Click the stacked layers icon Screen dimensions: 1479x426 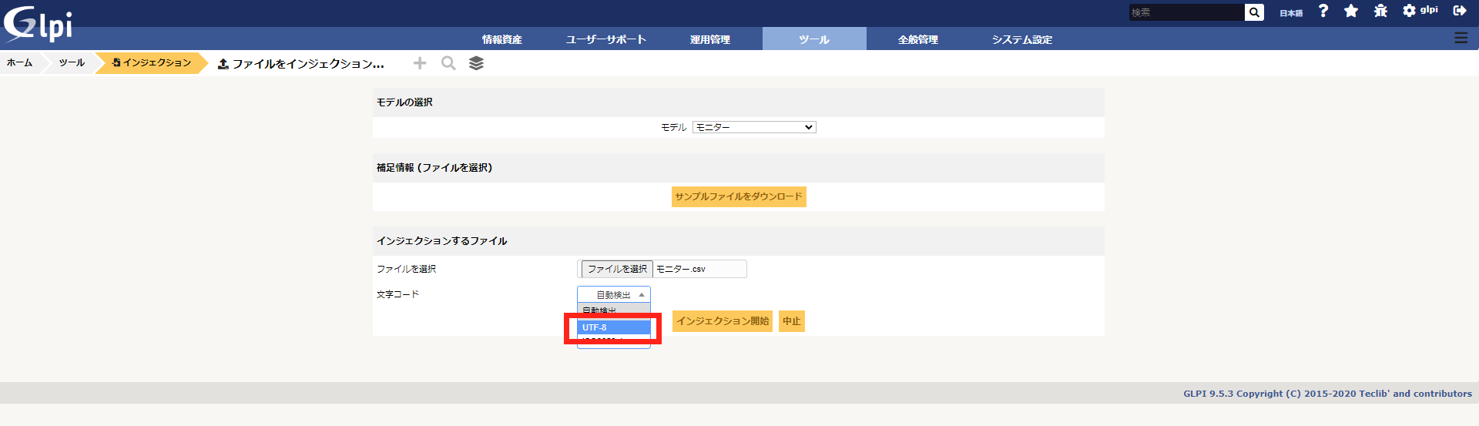click(x=476, y=63)
